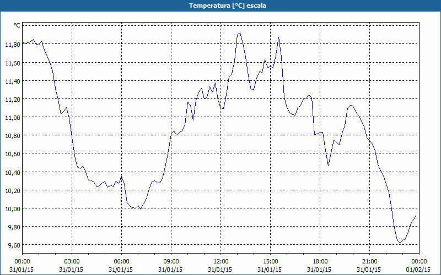Click the °C unit label on the y-axis
This screenshot has width=441, height=275.
click(17, 25)
